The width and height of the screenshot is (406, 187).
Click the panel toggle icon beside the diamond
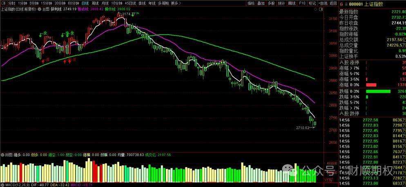pyautogui.click(x=321, y=9)
